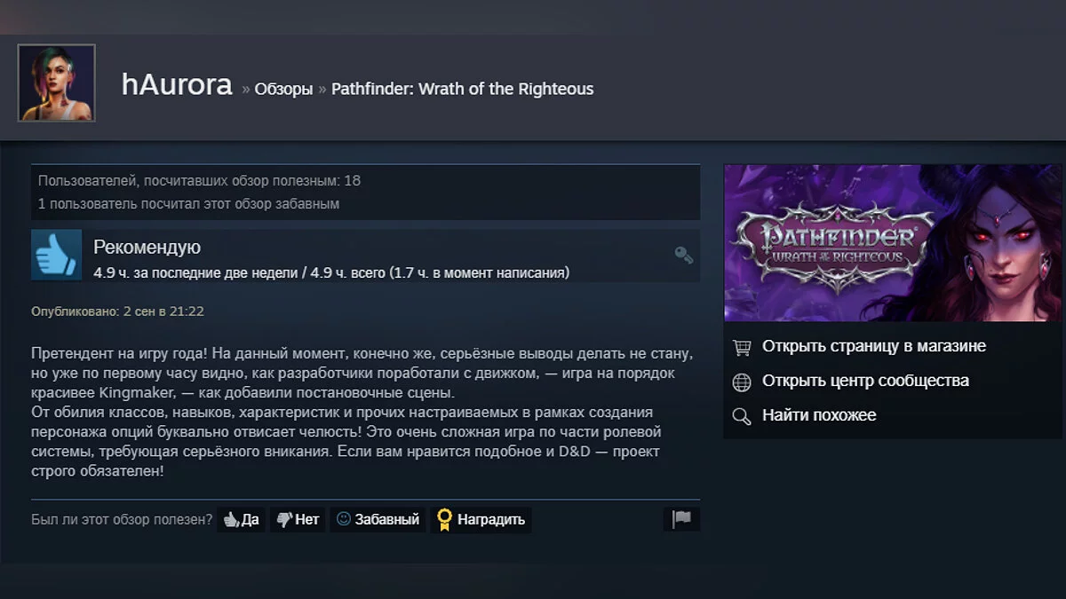Click the globe community icon
The width and height of the screenshot is (1066, 599).
pyautogui.click(x=742, y=382)
